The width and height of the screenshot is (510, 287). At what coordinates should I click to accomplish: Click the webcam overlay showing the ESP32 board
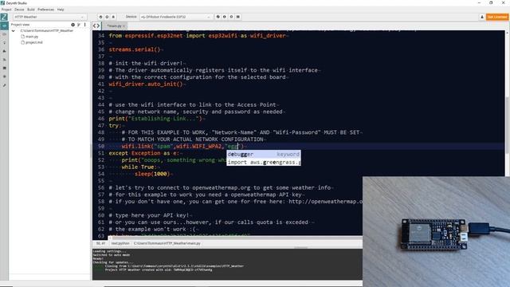click(x=436, y=232)
